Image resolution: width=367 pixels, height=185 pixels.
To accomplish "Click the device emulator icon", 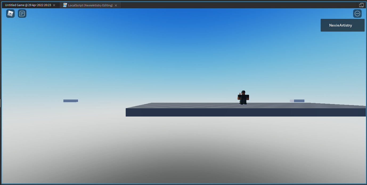I will 361,5.
